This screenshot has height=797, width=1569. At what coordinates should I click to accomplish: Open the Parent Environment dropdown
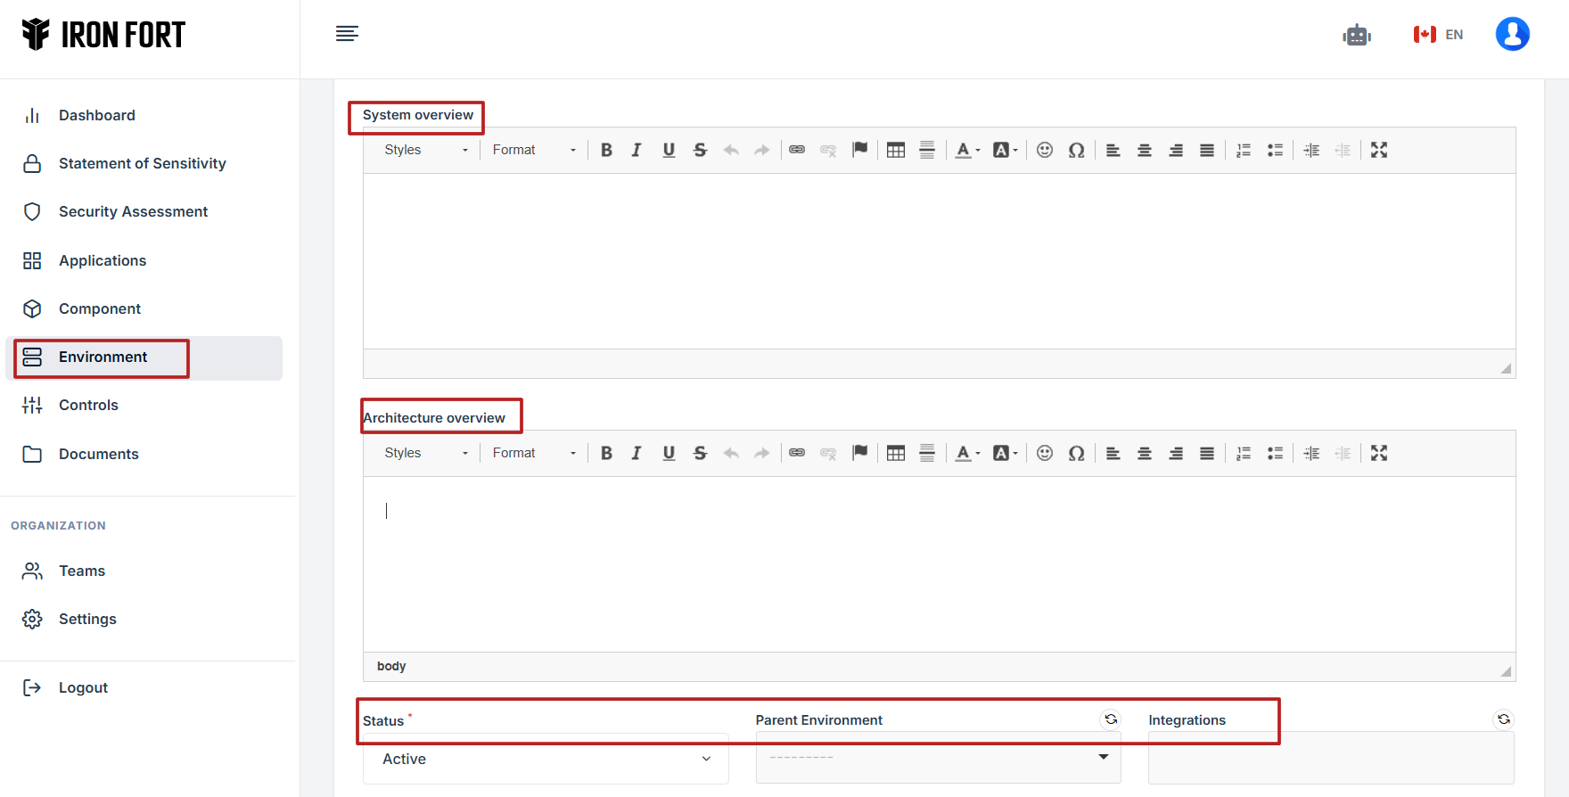(x=938, y=757)
